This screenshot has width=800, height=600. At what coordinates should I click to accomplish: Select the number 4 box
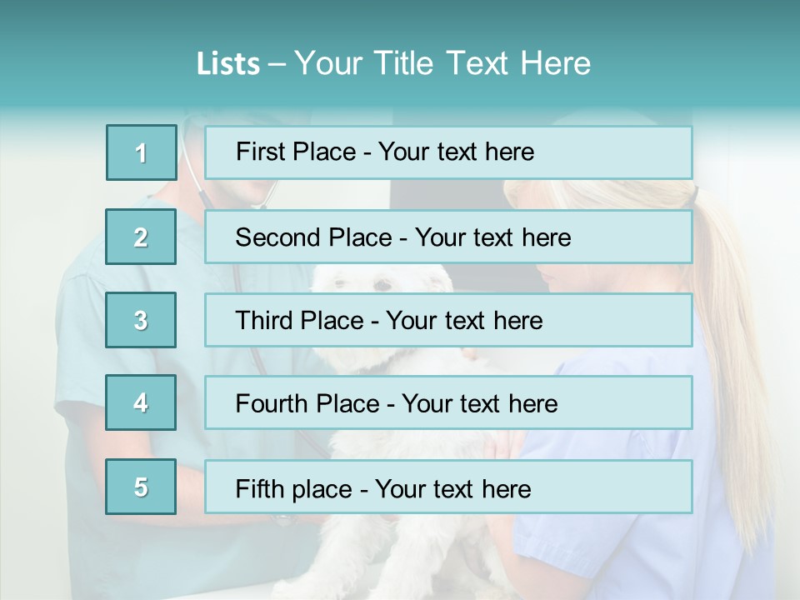[141, 402]
